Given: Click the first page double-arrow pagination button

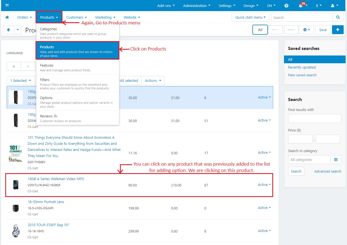Looking at the screenshot, I should [x=14, y=67].
